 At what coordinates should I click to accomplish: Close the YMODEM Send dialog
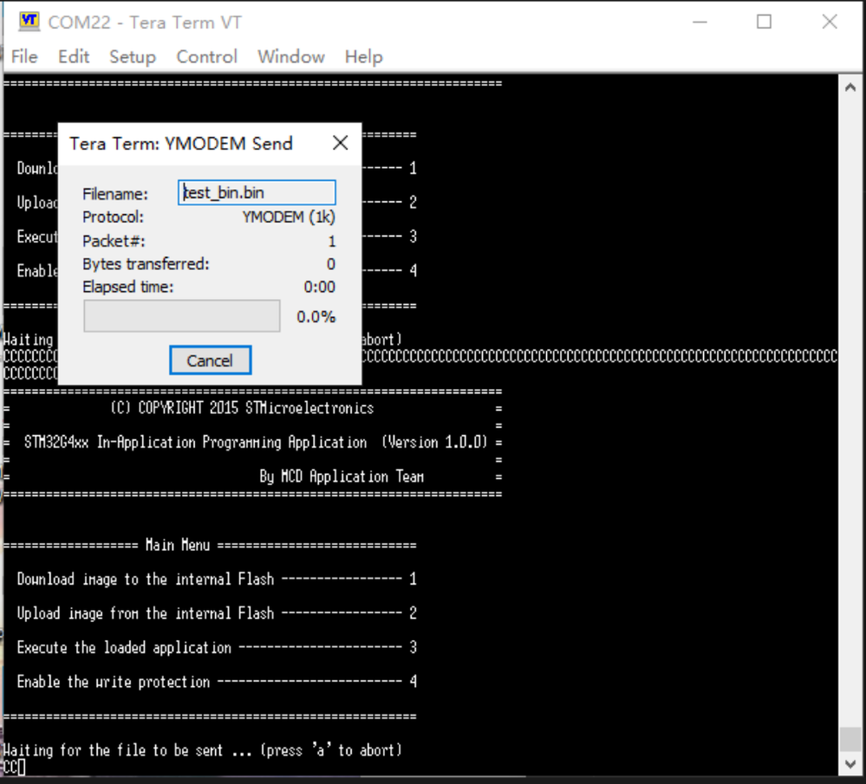point(340,143)
